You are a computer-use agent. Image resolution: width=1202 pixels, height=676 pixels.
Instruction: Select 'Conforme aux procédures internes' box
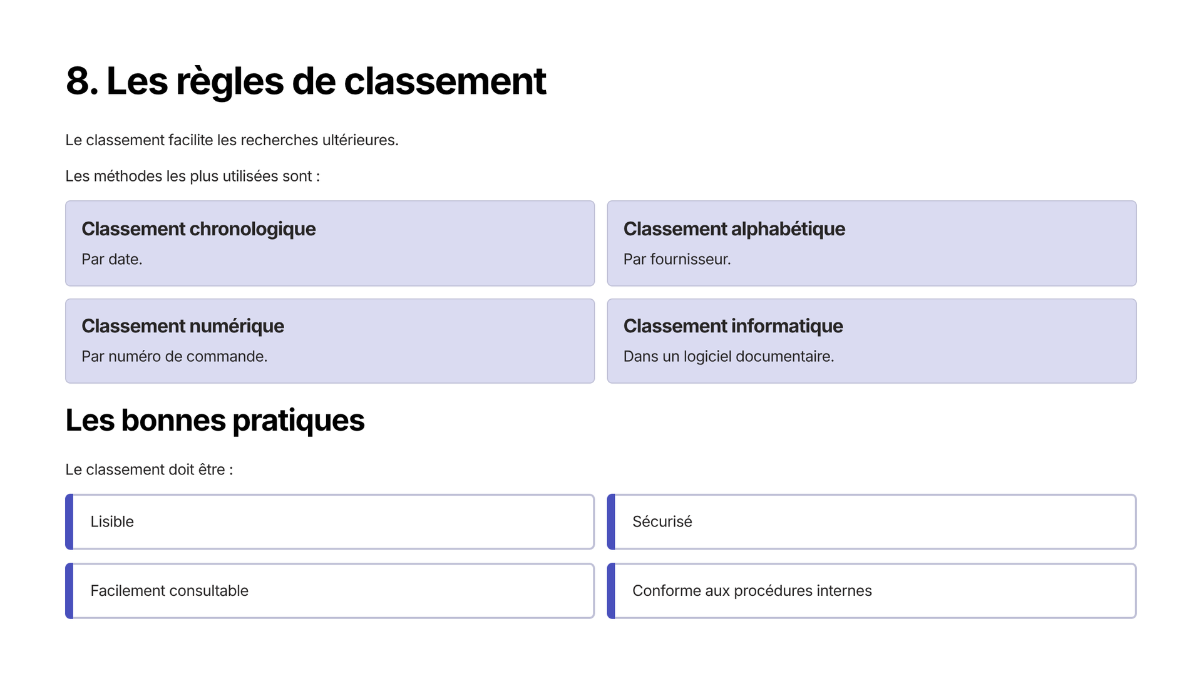871,591
